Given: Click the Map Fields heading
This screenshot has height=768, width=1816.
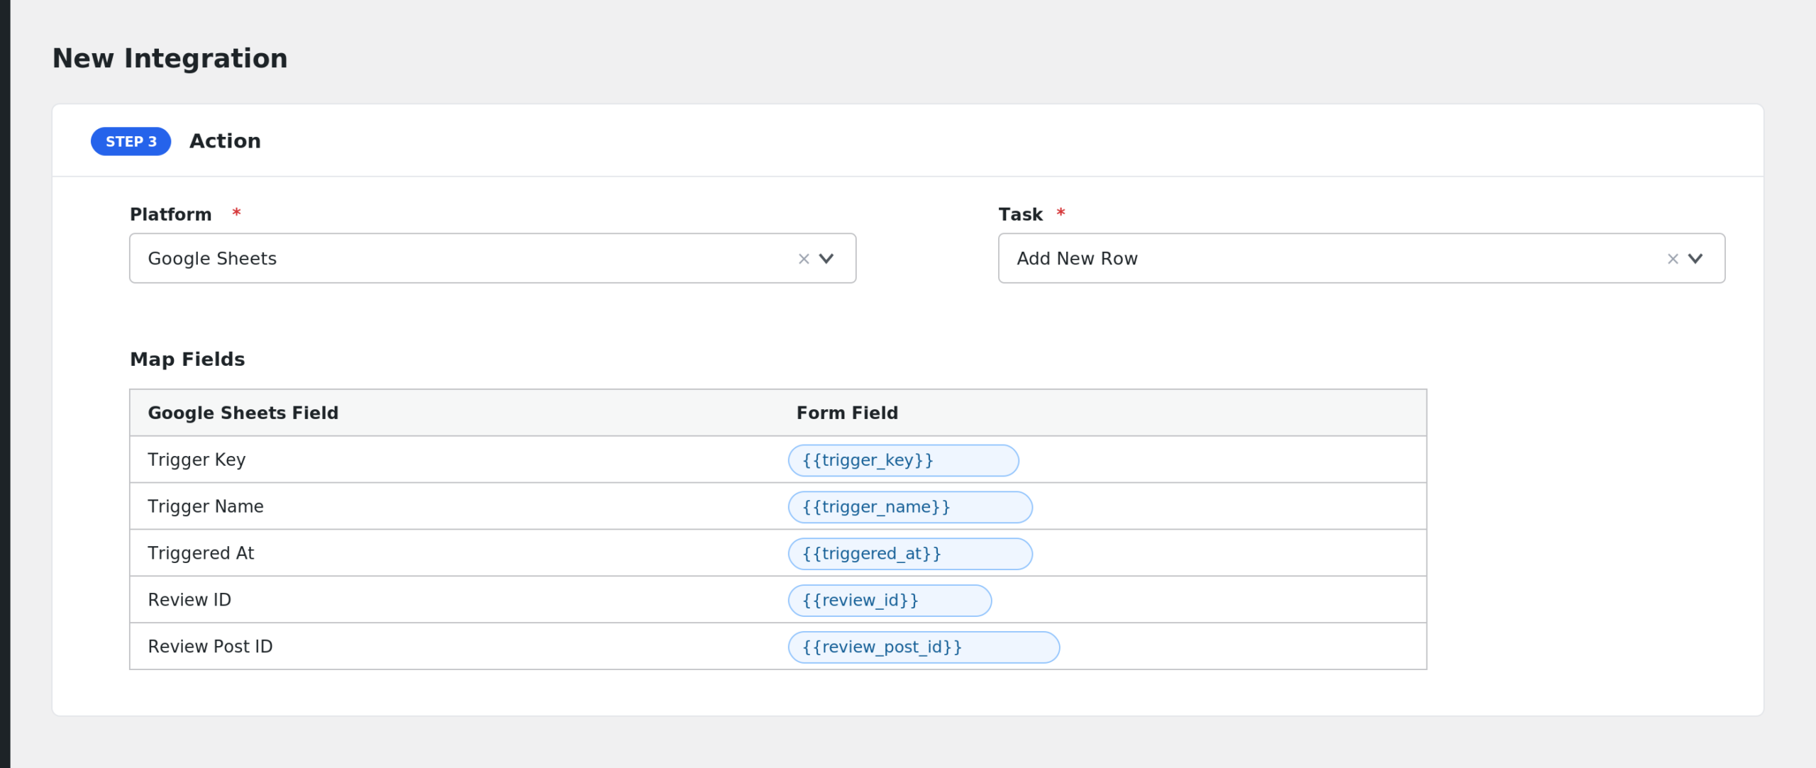Looking at the screenshot, I should tap(187, 359).
